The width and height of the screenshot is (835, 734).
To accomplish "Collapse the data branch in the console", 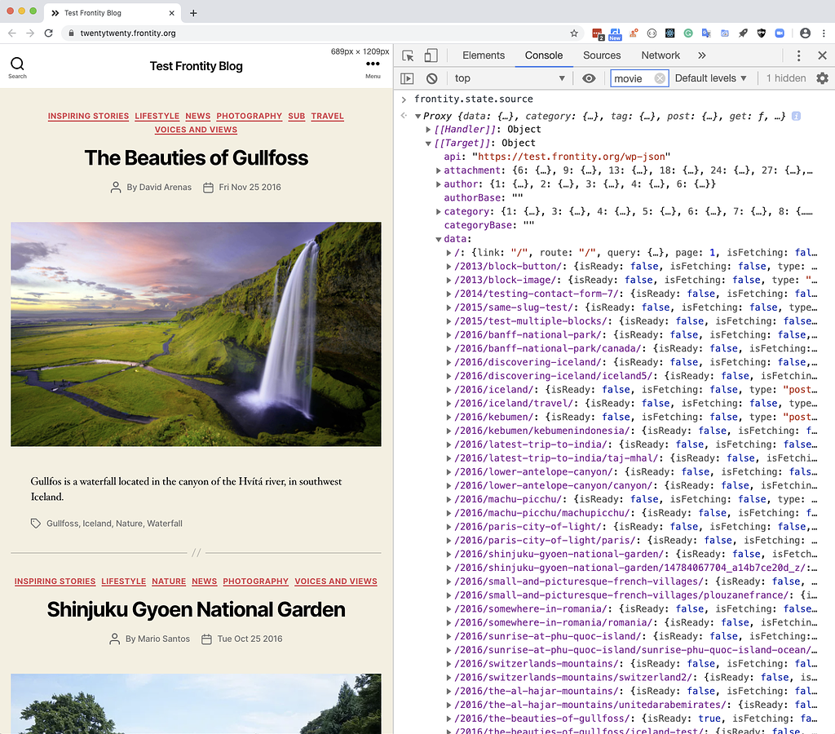I will click(x=439, y=238).
